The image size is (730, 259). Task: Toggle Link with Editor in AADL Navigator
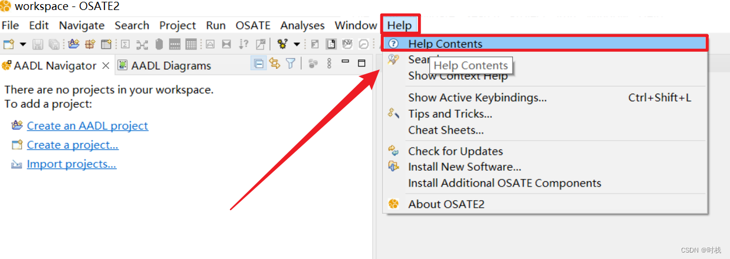point(275,64)
